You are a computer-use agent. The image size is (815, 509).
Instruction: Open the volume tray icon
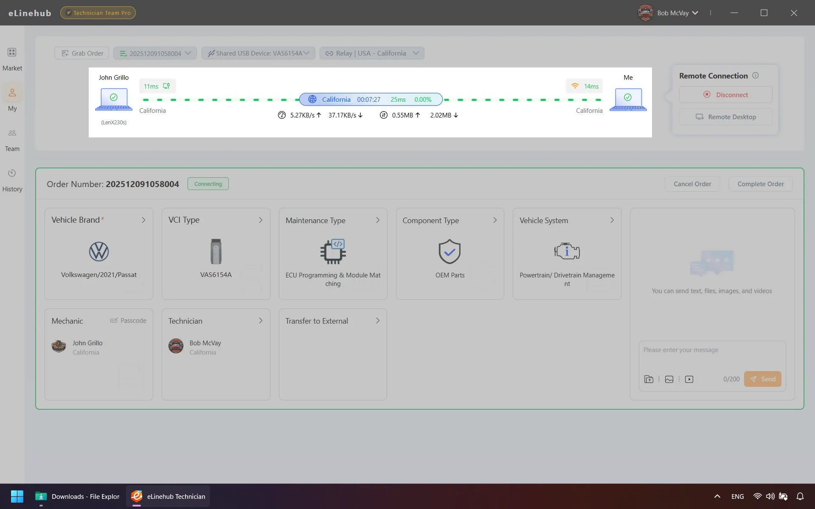[770, 496]
